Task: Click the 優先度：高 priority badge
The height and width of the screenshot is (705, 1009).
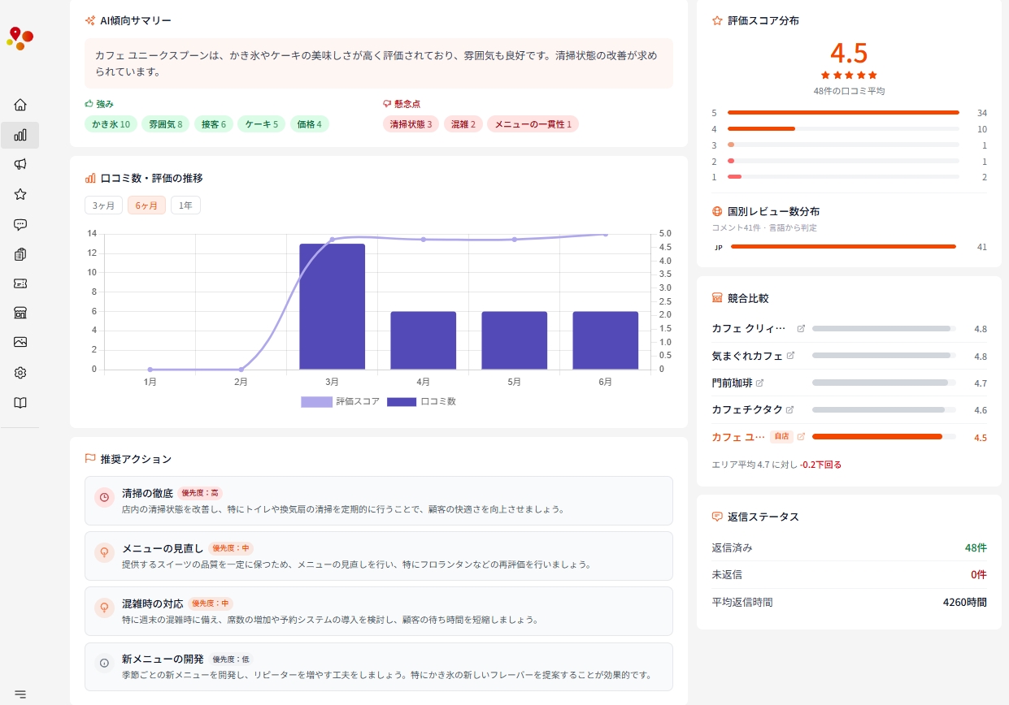Action: click(200, 493)
